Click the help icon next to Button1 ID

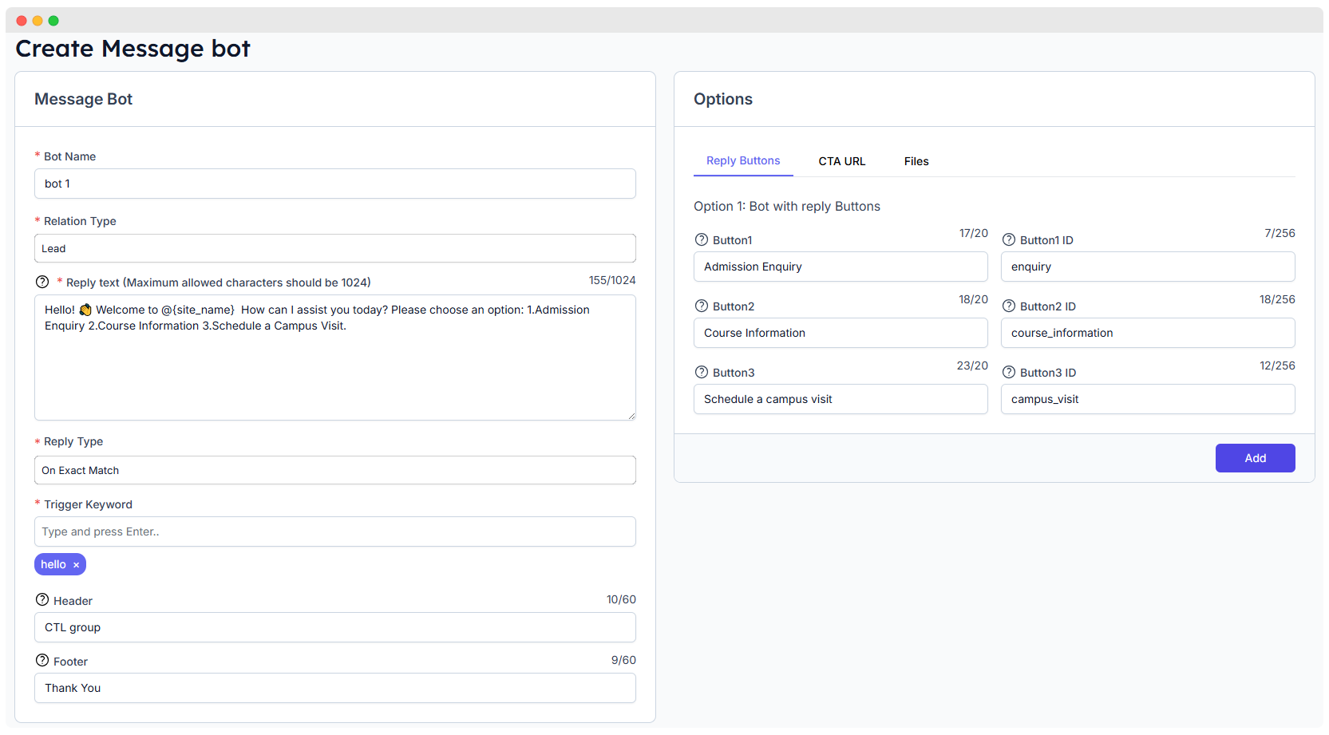1008,239
